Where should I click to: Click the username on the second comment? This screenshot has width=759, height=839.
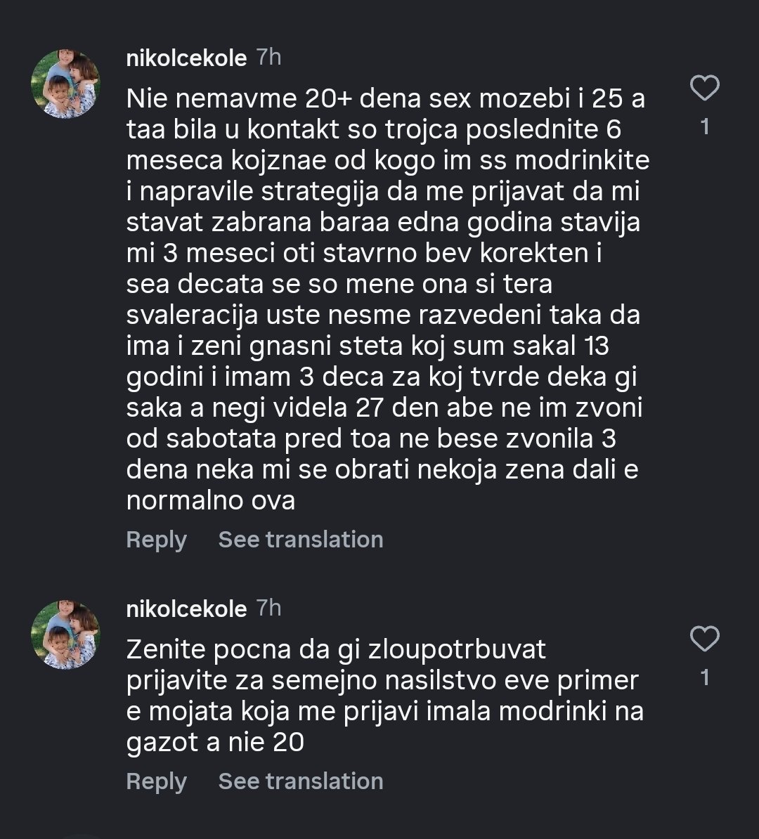[186, 609]
